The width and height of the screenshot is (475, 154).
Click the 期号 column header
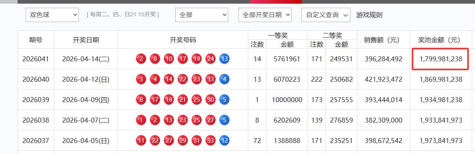pyautogui.click(x=36, y=40)
